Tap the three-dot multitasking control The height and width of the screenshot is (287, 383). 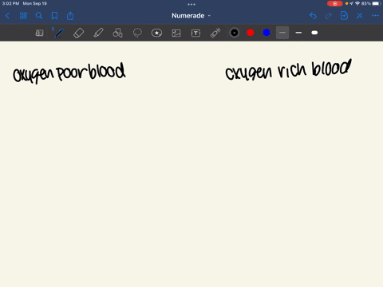[x=191, y=4]
